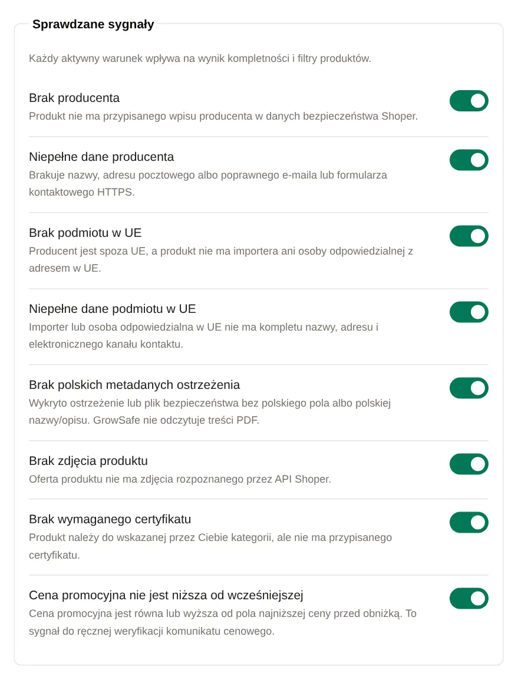
Task: Switch off Niepełne dane podmiotu w UE
Action: coord(468,312)
